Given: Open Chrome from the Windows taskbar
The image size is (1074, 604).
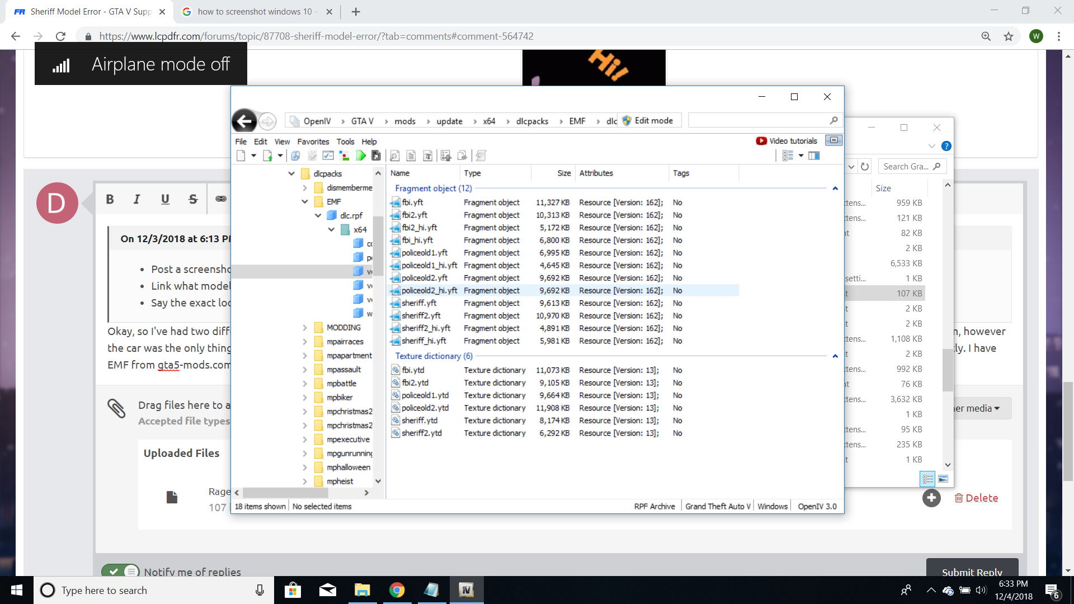Looking at the screenshot, I should click(397, 590).
